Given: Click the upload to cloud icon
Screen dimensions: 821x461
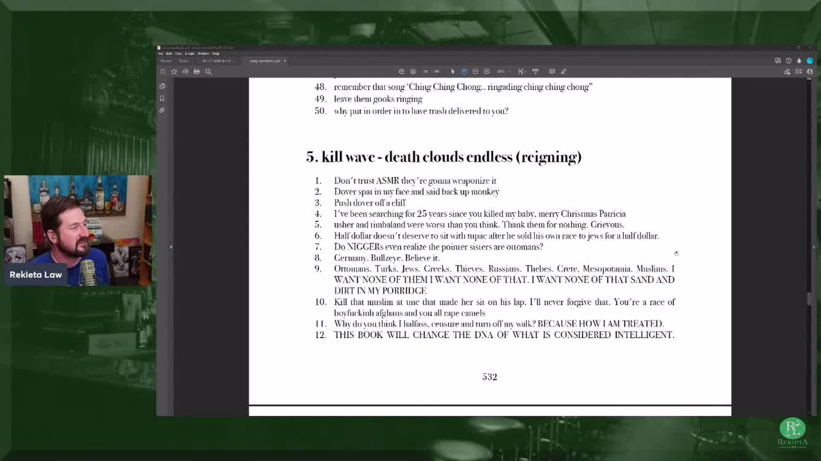Looking at the screenshot, I should click(185, 71).
